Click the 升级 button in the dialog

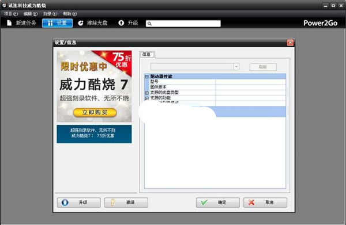(x=79, y=203)
